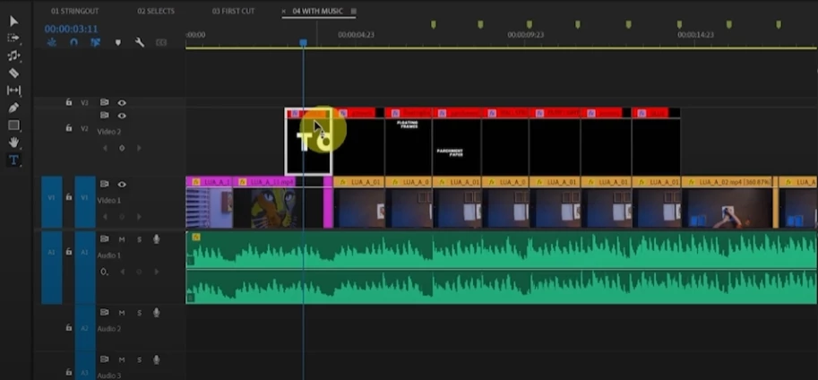Go to next keyframe on Video 2

point(139,148)
